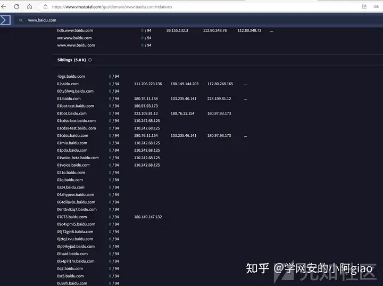Open sibling 021o.baidu.com
This screenshot has width=383, height=286.
(71, 173)
